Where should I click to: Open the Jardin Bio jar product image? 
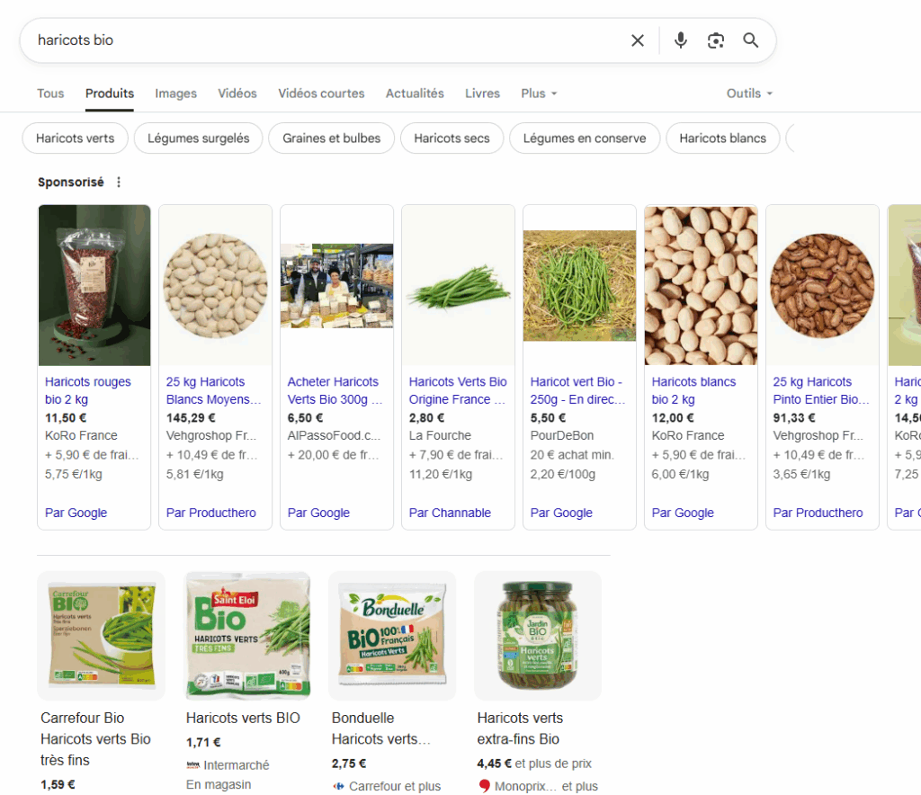click(x=538, y=636)
